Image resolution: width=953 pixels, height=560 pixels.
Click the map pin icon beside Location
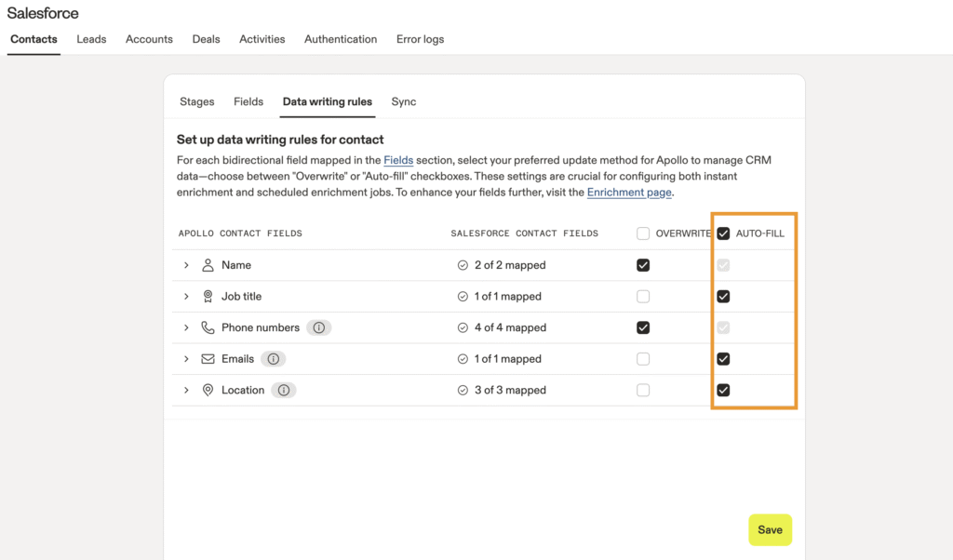pyautogui.click(x=208, y=391)
